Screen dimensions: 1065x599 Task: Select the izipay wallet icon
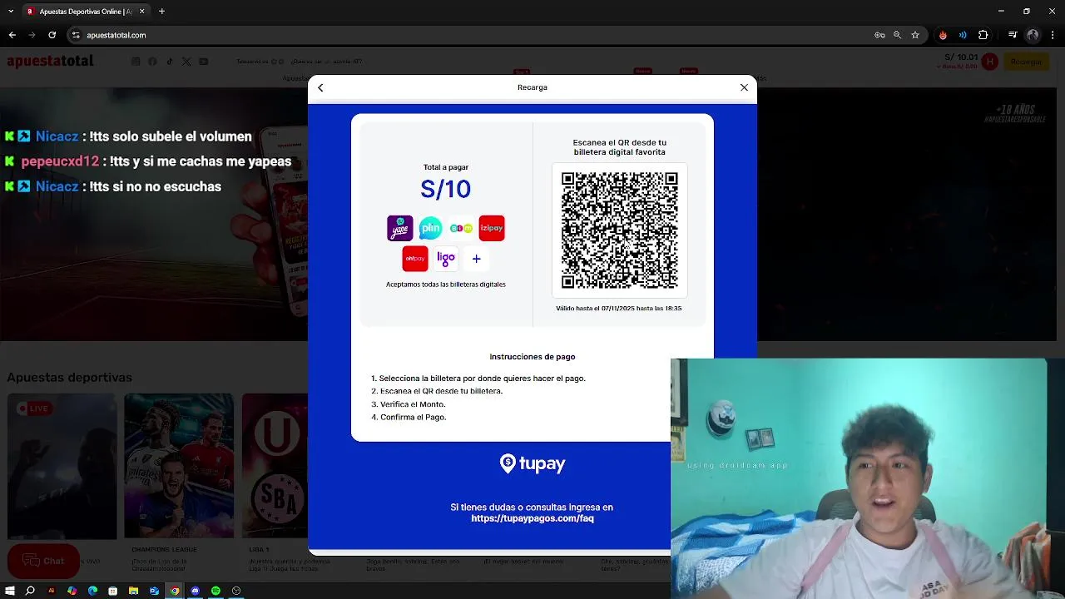(x=492, y=228)
